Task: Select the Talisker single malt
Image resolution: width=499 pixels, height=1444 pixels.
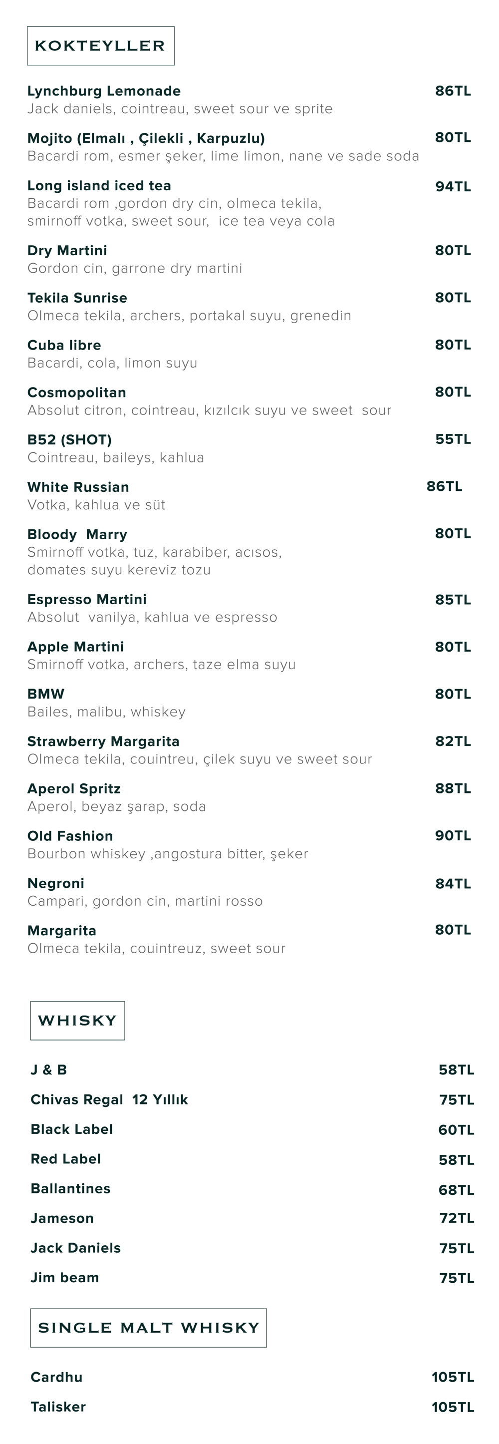Action: (x=58, y=1407)
